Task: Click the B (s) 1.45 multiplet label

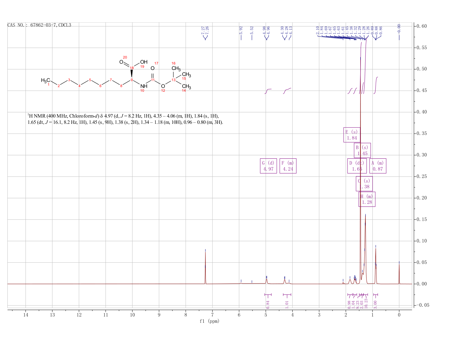Action: 362,150
